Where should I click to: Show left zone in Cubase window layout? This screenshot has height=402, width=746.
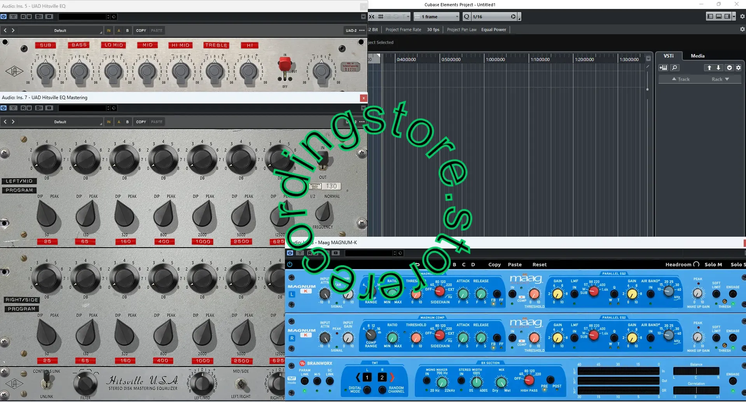tap(710, 16)
